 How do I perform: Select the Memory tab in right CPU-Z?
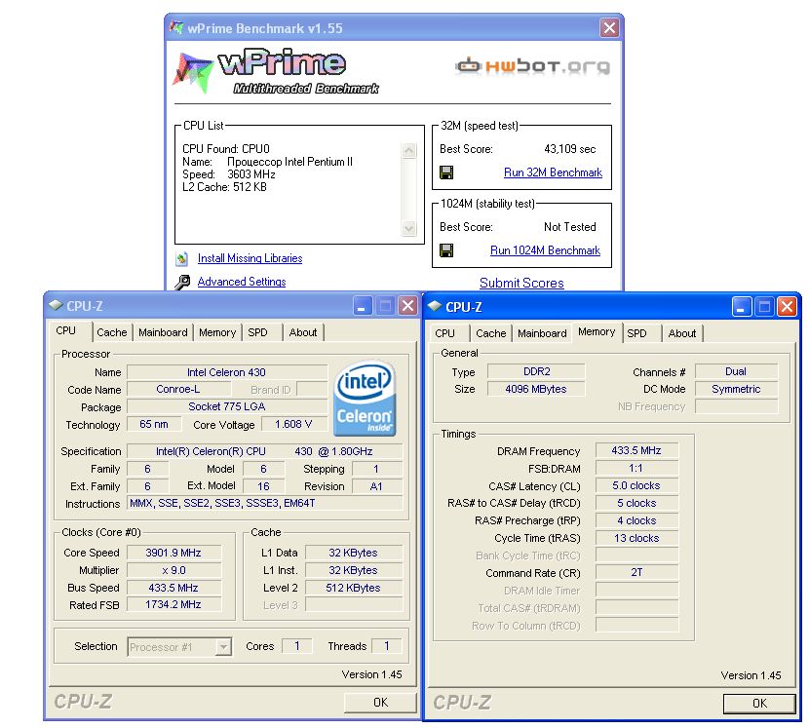click(597, 331)
